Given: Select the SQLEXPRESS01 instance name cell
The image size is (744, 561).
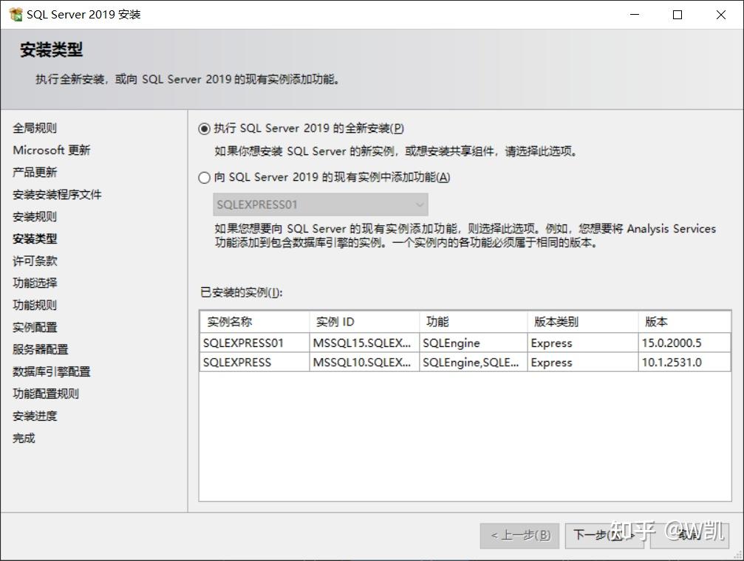Looking at the screenshot, I should pyautogui.click(x=254, y=343).
